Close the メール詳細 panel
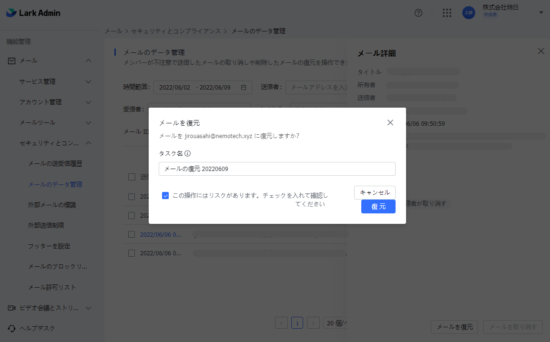550x342 pixels. tap(541, 51)
